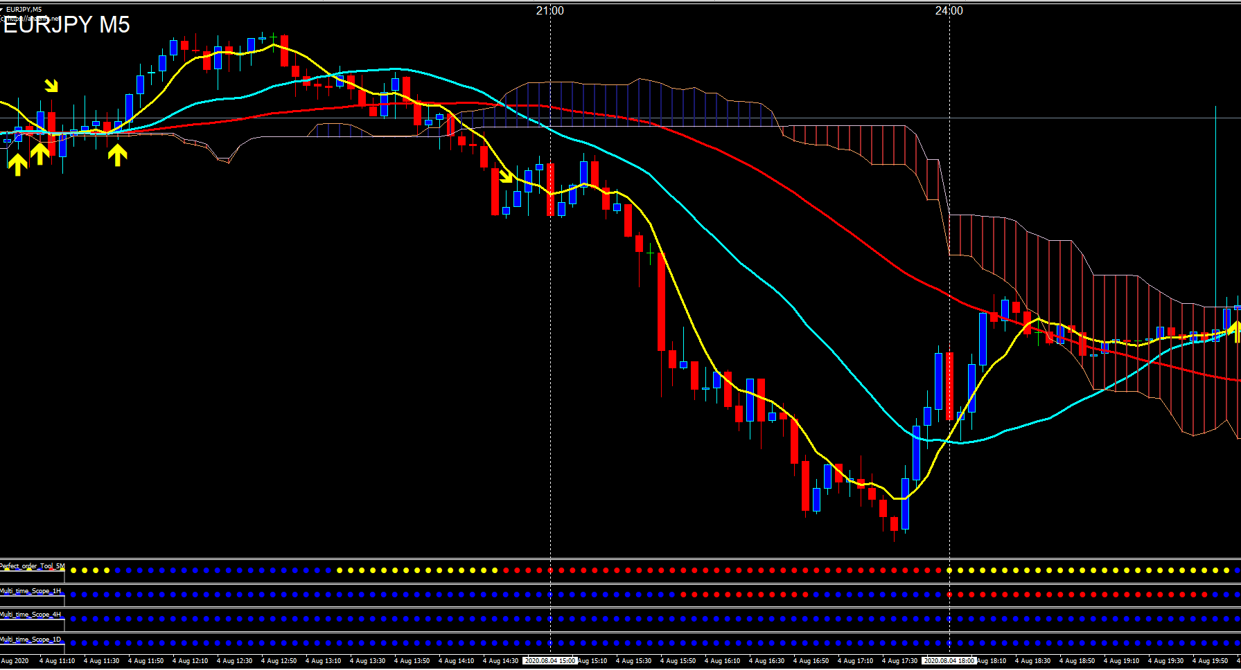The image size is (1241, 670).
Task: Click time axis label 4 Aug 13:50
Action: pyautogui.click(x=412, y=661)
